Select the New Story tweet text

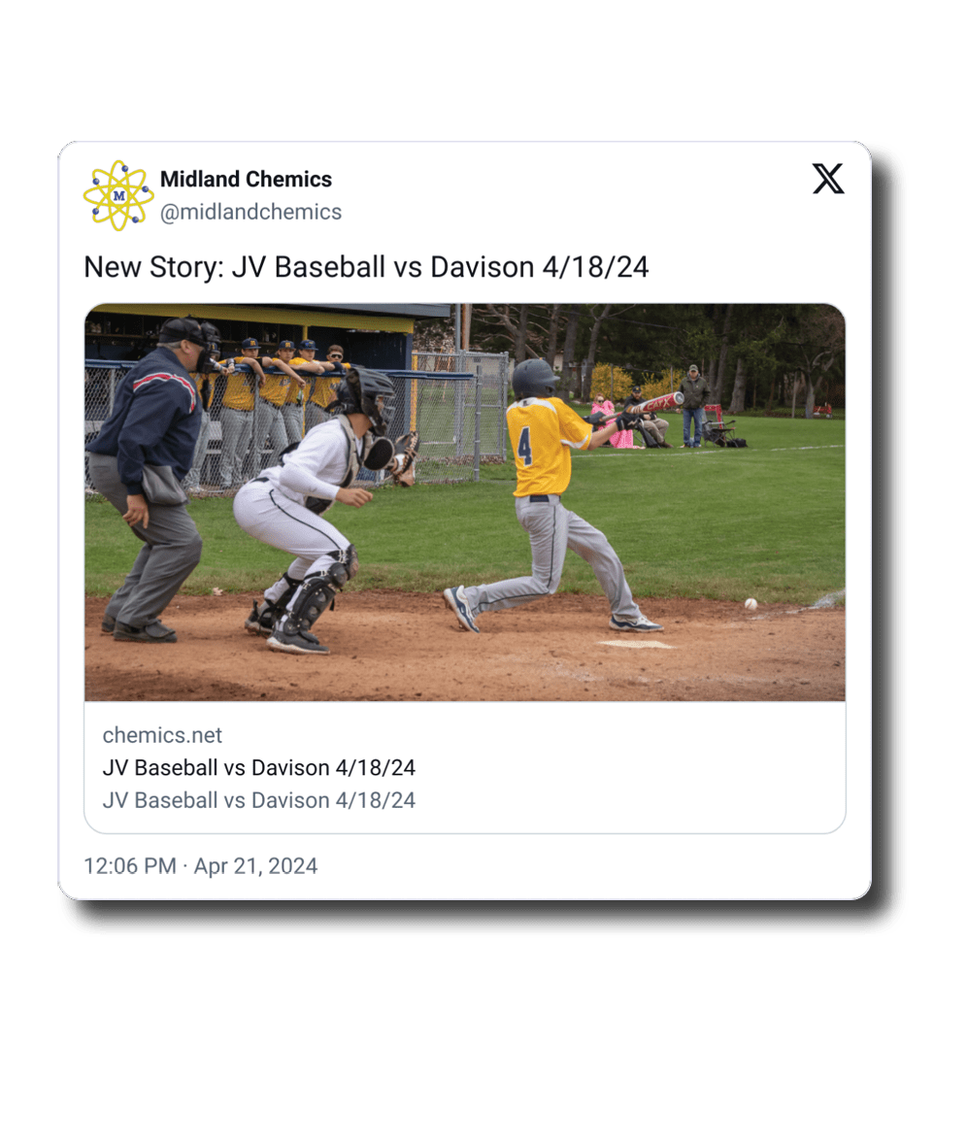pyautogui.click(x=366, y=267)
